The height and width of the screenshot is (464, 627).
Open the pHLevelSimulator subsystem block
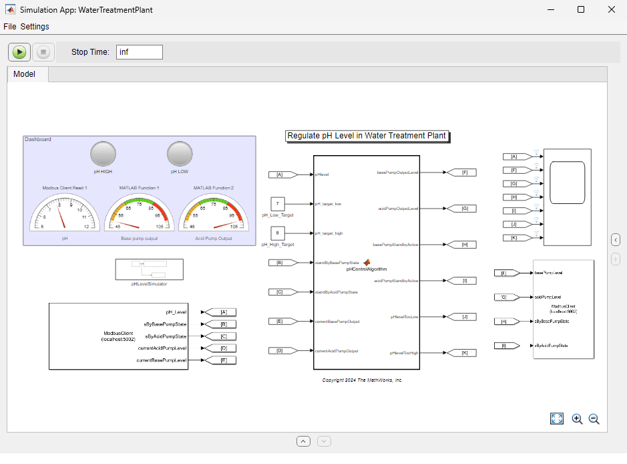click(x=149, y=269)
